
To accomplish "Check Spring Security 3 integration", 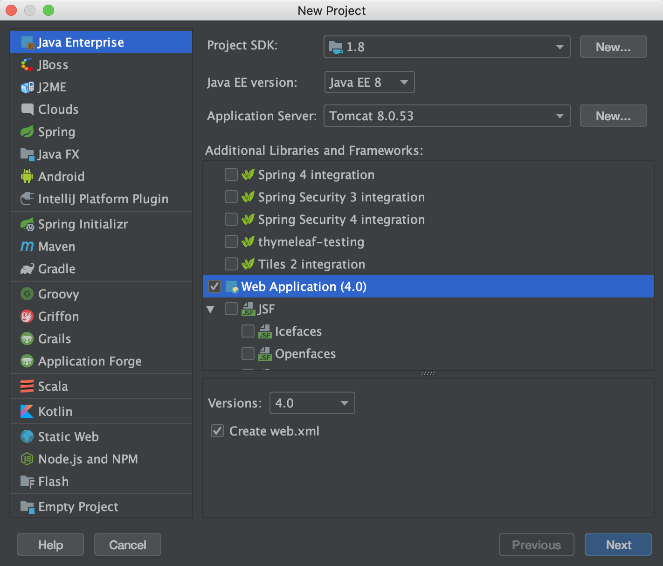I will (231, 197).
